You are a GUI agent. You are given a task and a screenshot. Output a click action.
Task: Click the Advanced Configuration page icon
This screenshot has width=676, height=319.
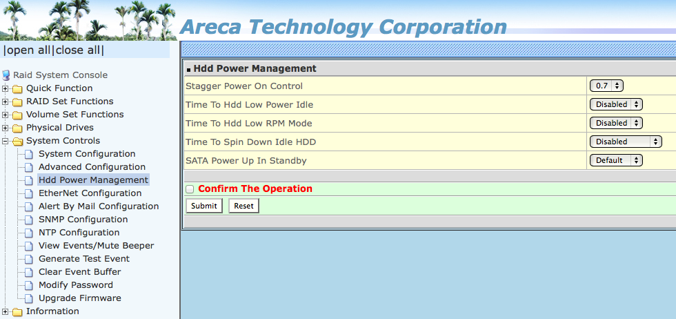click(29, 167)
